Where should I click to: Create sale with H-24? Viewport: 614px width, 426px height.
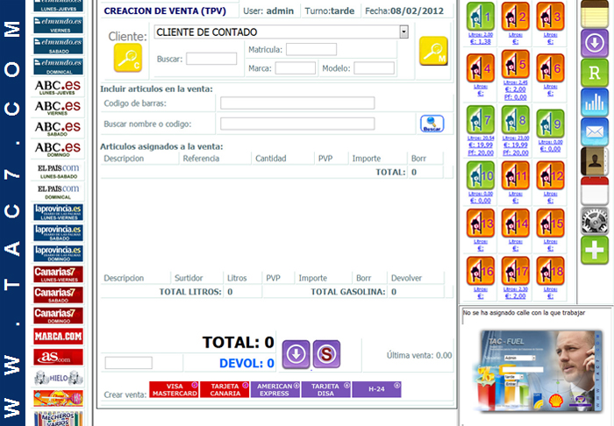[376, 389]
